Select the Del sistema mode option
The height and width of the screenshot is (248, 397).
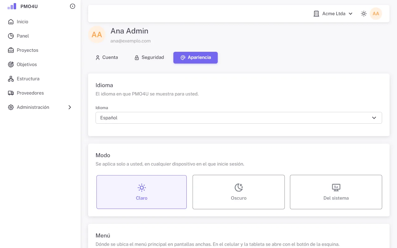[336, 192]
